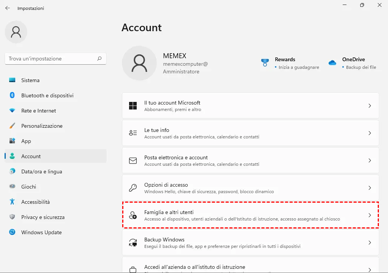Open Bluetooth e dispositivi via its icon
This screenshot has height=273, width=388.
click(x=12, y=95)
